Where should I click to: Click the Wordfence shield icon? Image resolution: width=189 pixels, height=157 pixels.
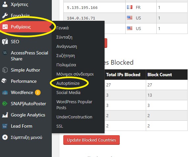tap(5, 93)
